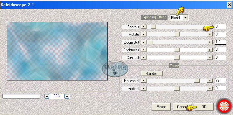Click the red globe web icon
233x115 pixels.
(x=224, y=106)
